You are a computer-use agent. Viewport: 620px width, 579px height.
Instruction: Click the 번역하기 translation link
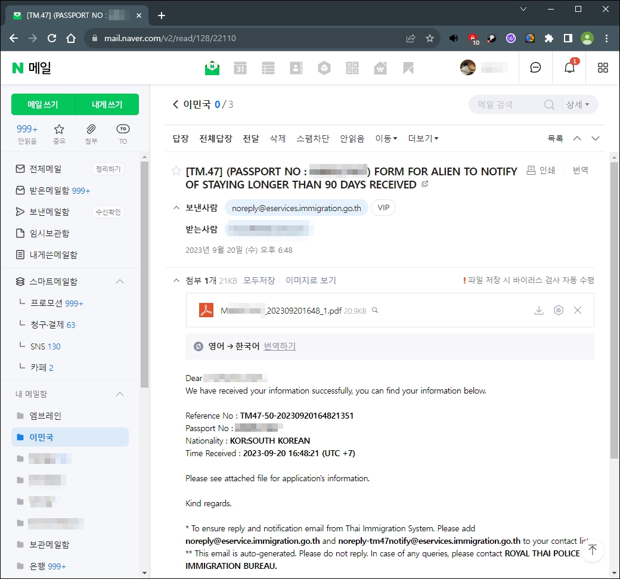click(279, 346)
